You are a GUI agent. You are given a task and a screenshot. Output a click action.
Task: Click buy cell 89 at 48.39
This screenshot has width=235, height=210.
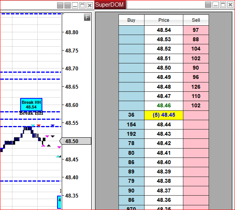(x=131, y=172)
